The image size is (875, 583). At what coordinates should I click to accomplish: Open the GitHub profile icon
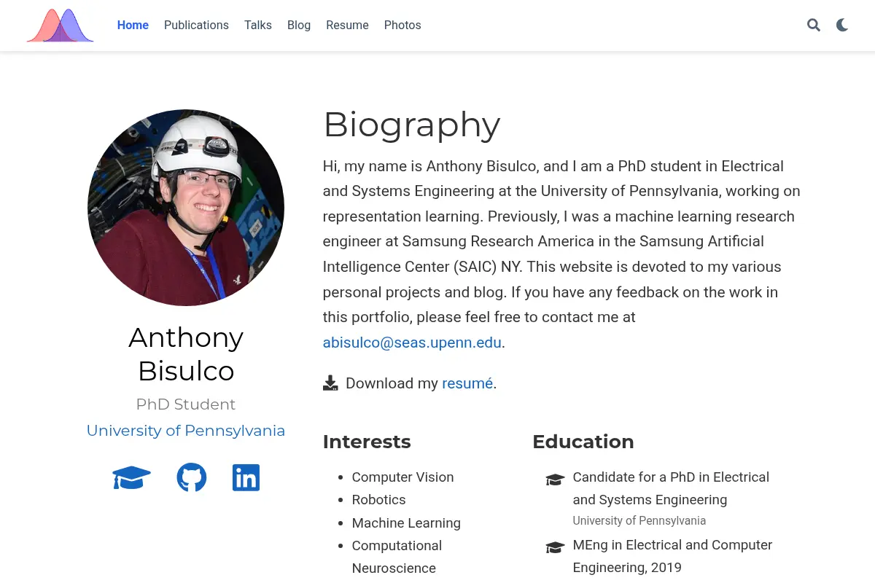coord(192,478)
